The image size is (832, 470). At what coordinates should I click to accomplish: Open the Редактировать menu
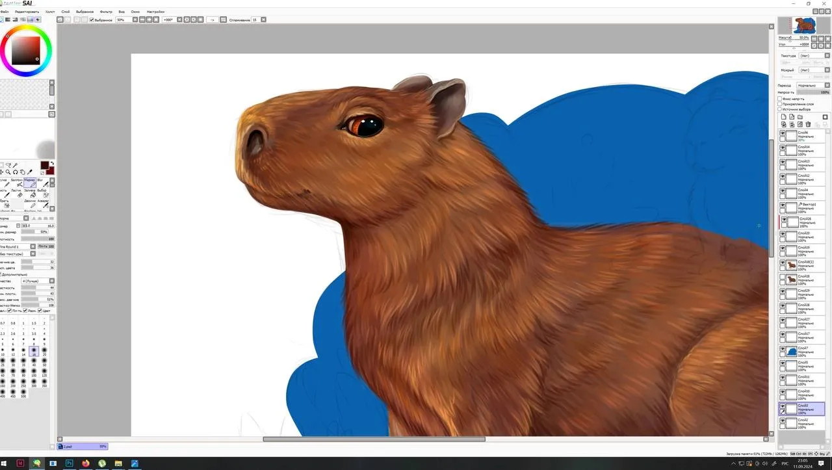27,12
